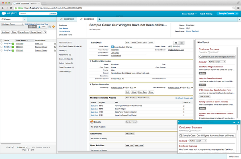The width and height of the screenshot is (241, 159).
Task: Switch to details view list icon
Action: click(x=182, y=43)
